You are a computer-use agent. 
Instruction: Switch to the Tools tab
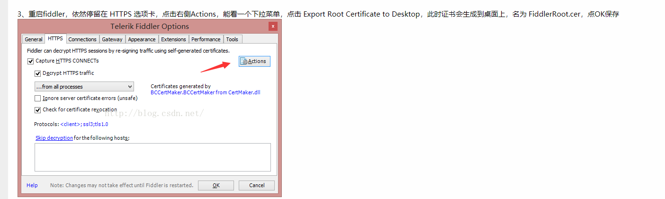click(x=232, y=39)
